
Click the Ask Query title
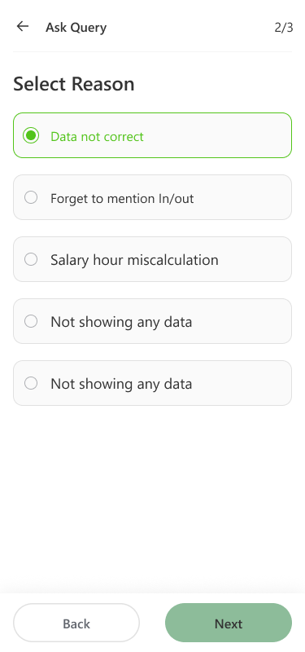tap(76, 28)
